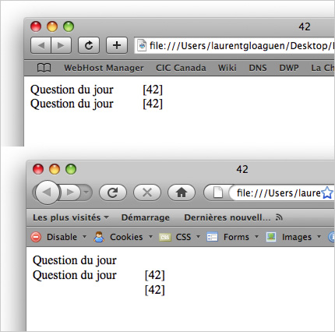
Task: Close the Safari window with red button
Action: (x=36, y=26)
